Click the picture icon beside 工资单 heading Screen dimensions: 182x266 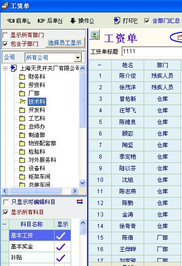click(95, 35)
